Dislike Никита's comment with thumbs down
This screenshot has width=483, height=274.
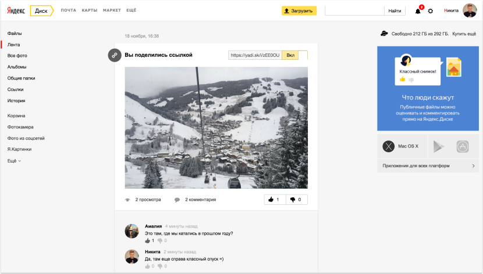pos(160,266)
